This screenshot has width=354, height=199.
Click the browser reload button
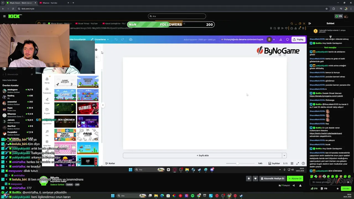point(13,9)
